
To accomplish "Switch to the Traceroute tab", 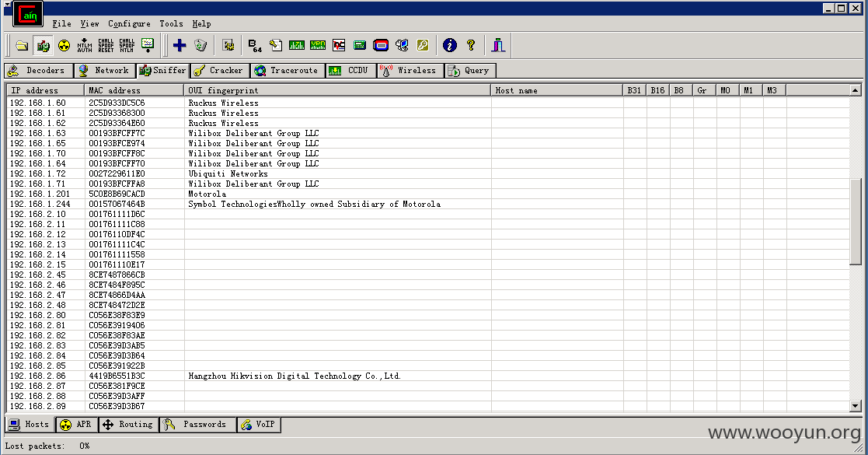I will tap(287, 70).
